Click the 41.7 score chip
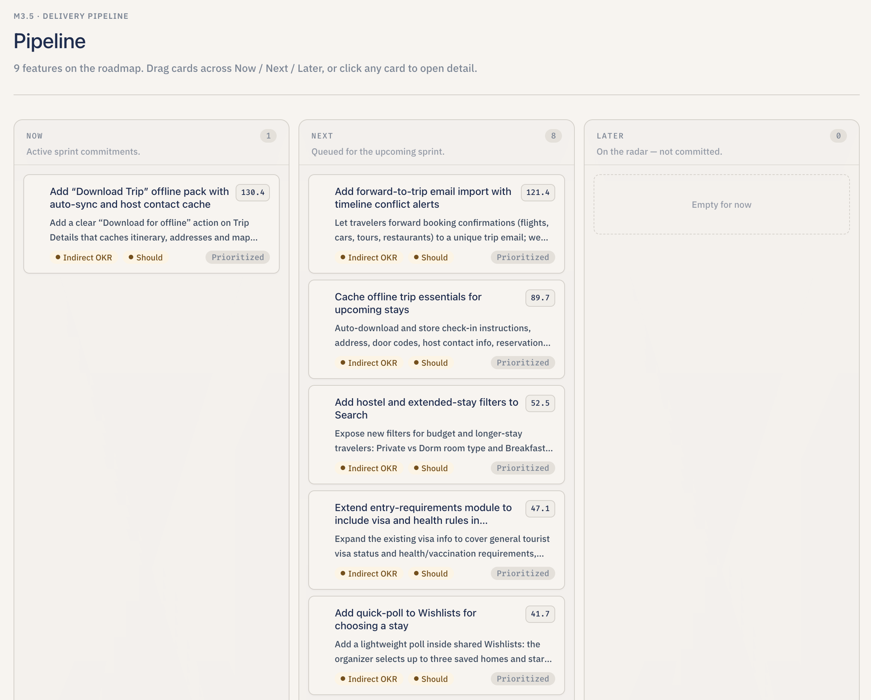The height and width of the screenshot is (700, 871). (540, 614)
